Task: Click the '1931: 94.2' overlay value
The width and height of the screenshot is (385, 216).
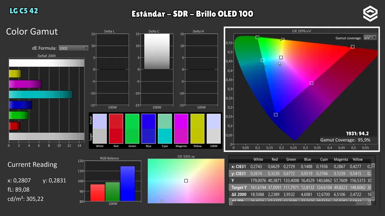Action: click(x=357, y=133)
